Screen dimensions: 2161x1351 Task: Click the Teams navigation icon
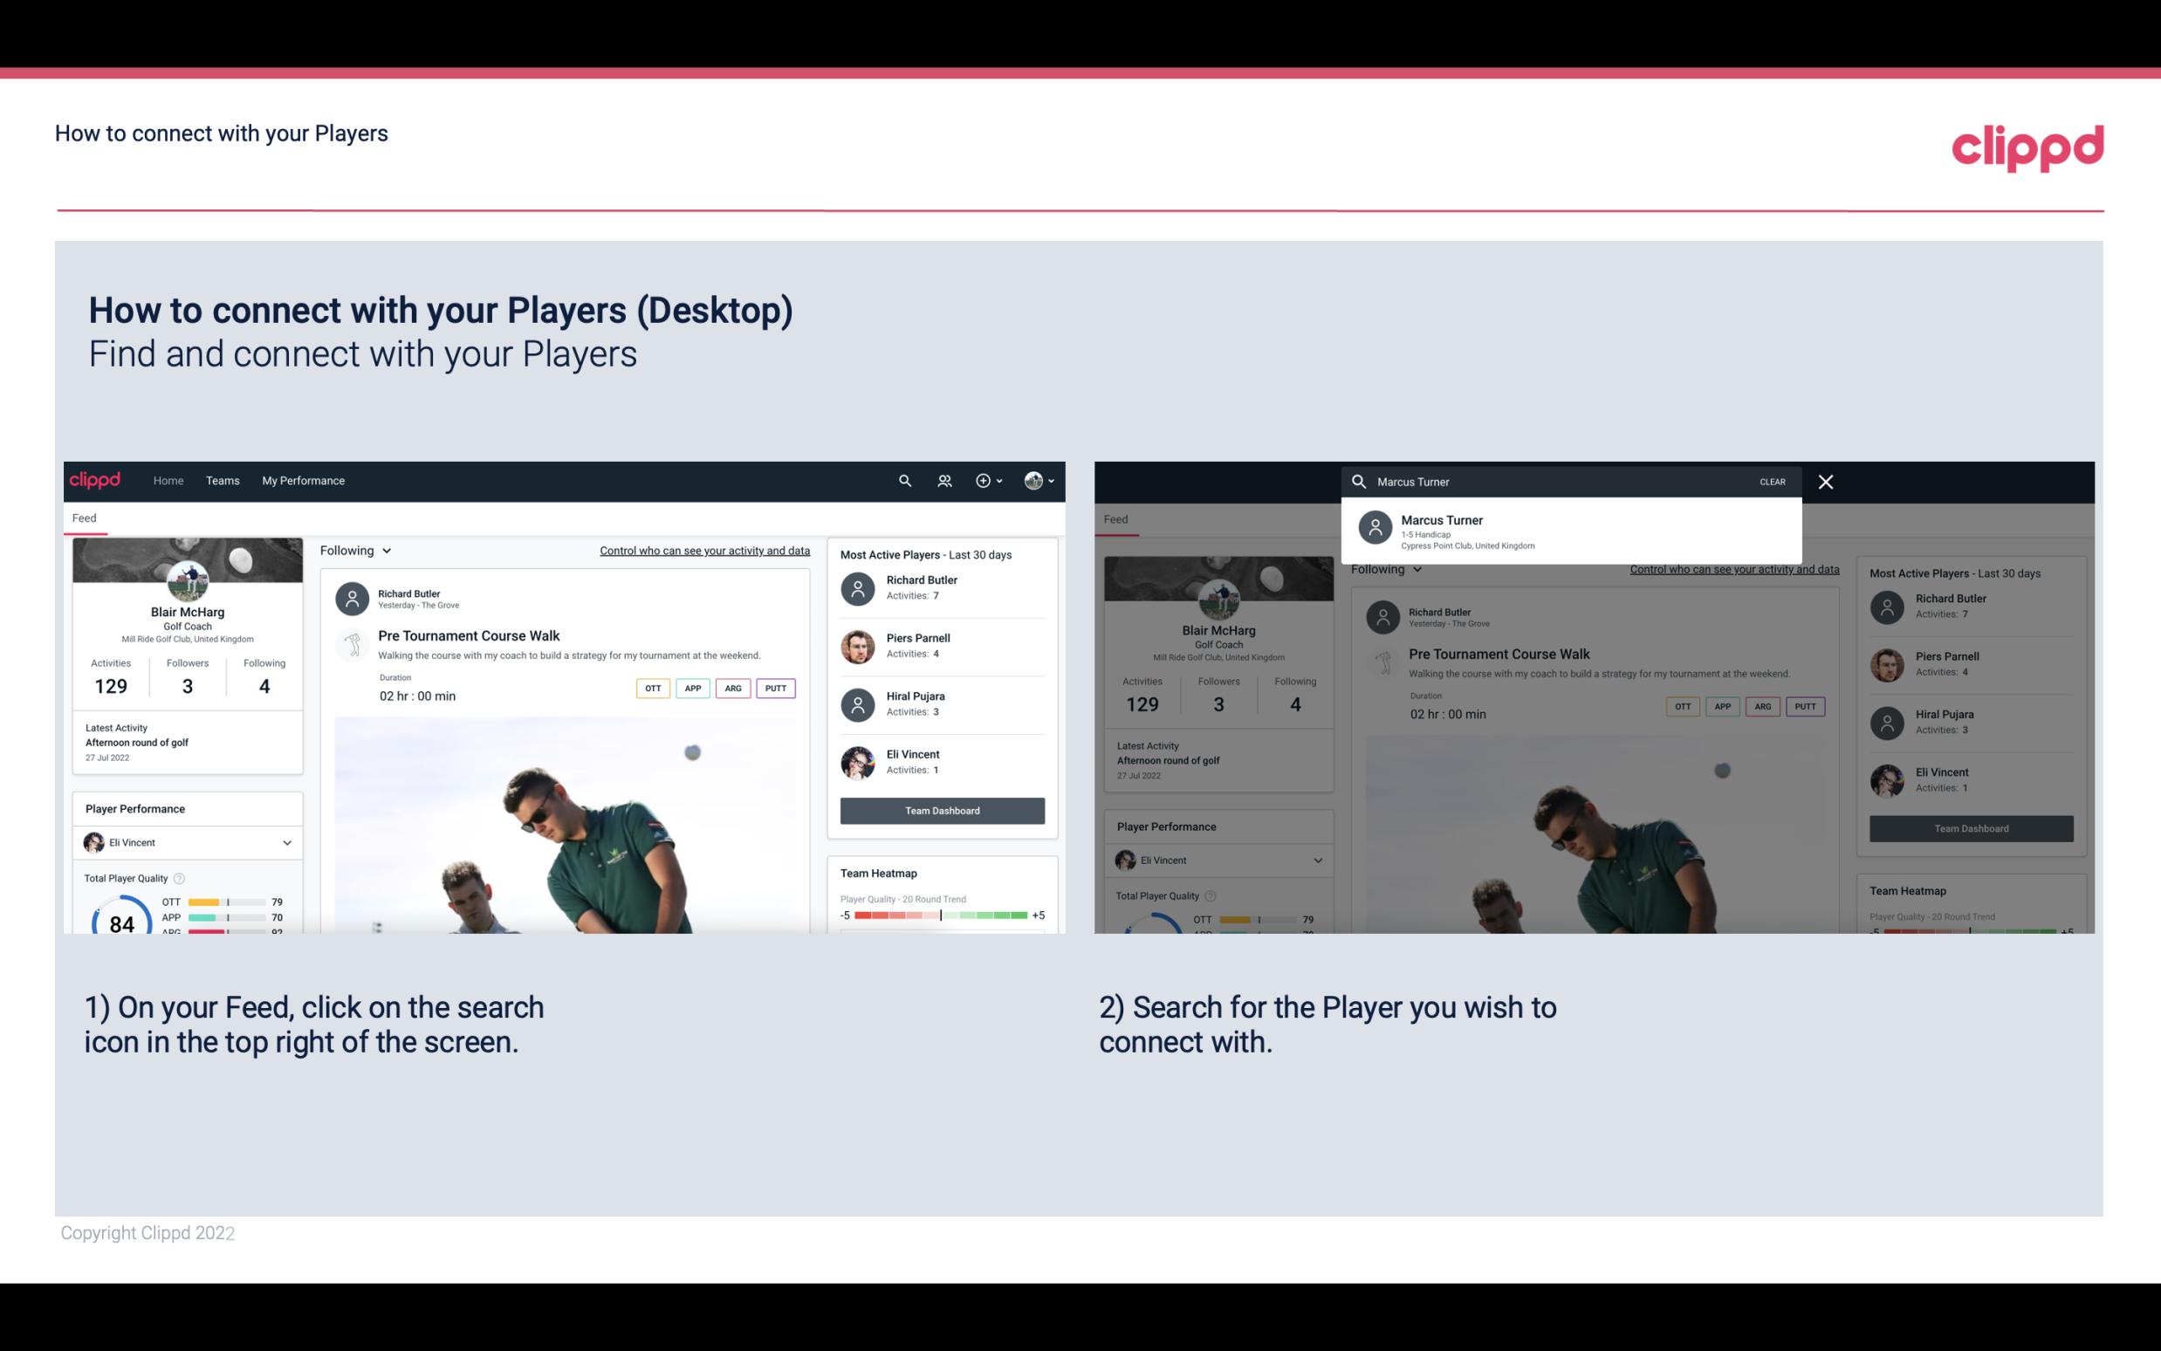pyautogui.click(x=223, y=481)
